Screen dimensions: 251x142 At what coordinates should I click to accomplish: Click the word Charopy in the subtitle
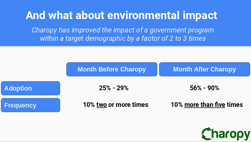44,30
